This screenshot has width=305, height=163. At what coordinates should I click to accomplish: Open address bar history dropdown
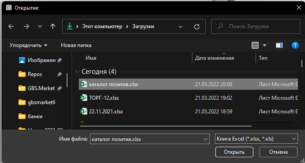point(181,26)
